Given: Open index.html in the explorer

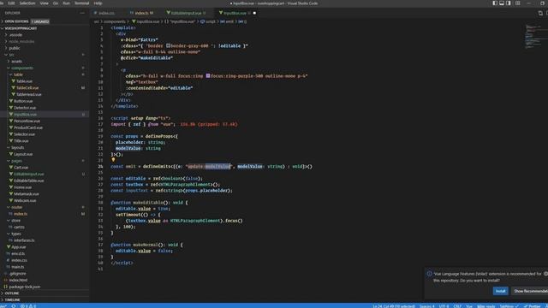Looking at the screenshot, I should pos(18,281).
